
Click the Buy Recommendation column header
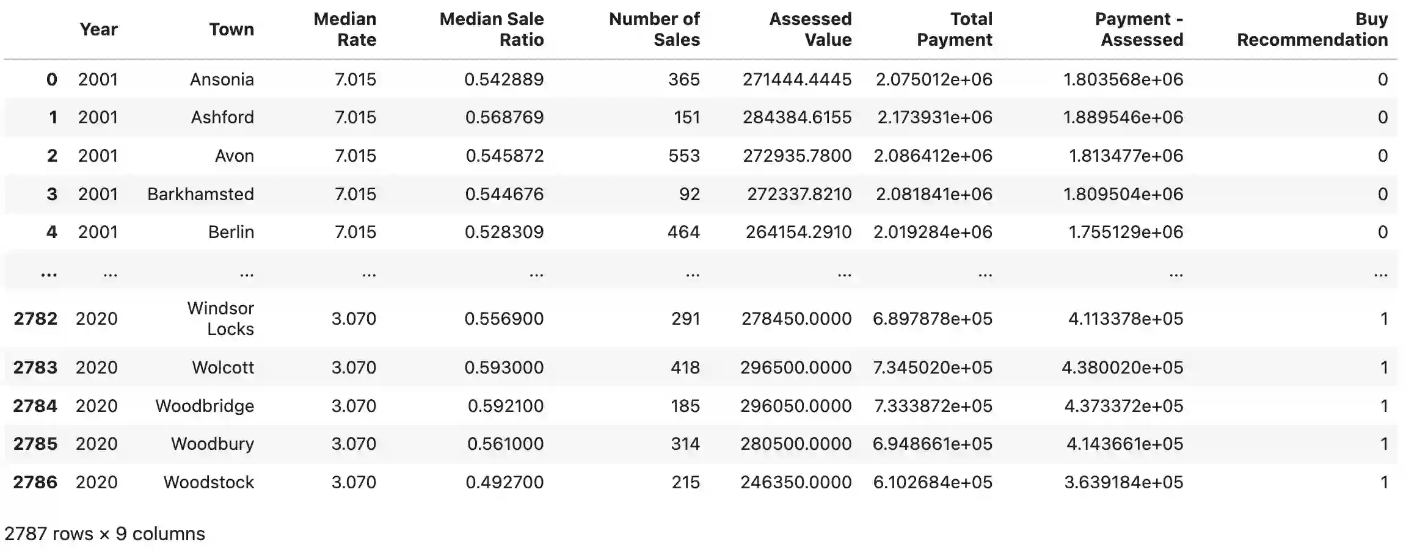coord(1312,29)
